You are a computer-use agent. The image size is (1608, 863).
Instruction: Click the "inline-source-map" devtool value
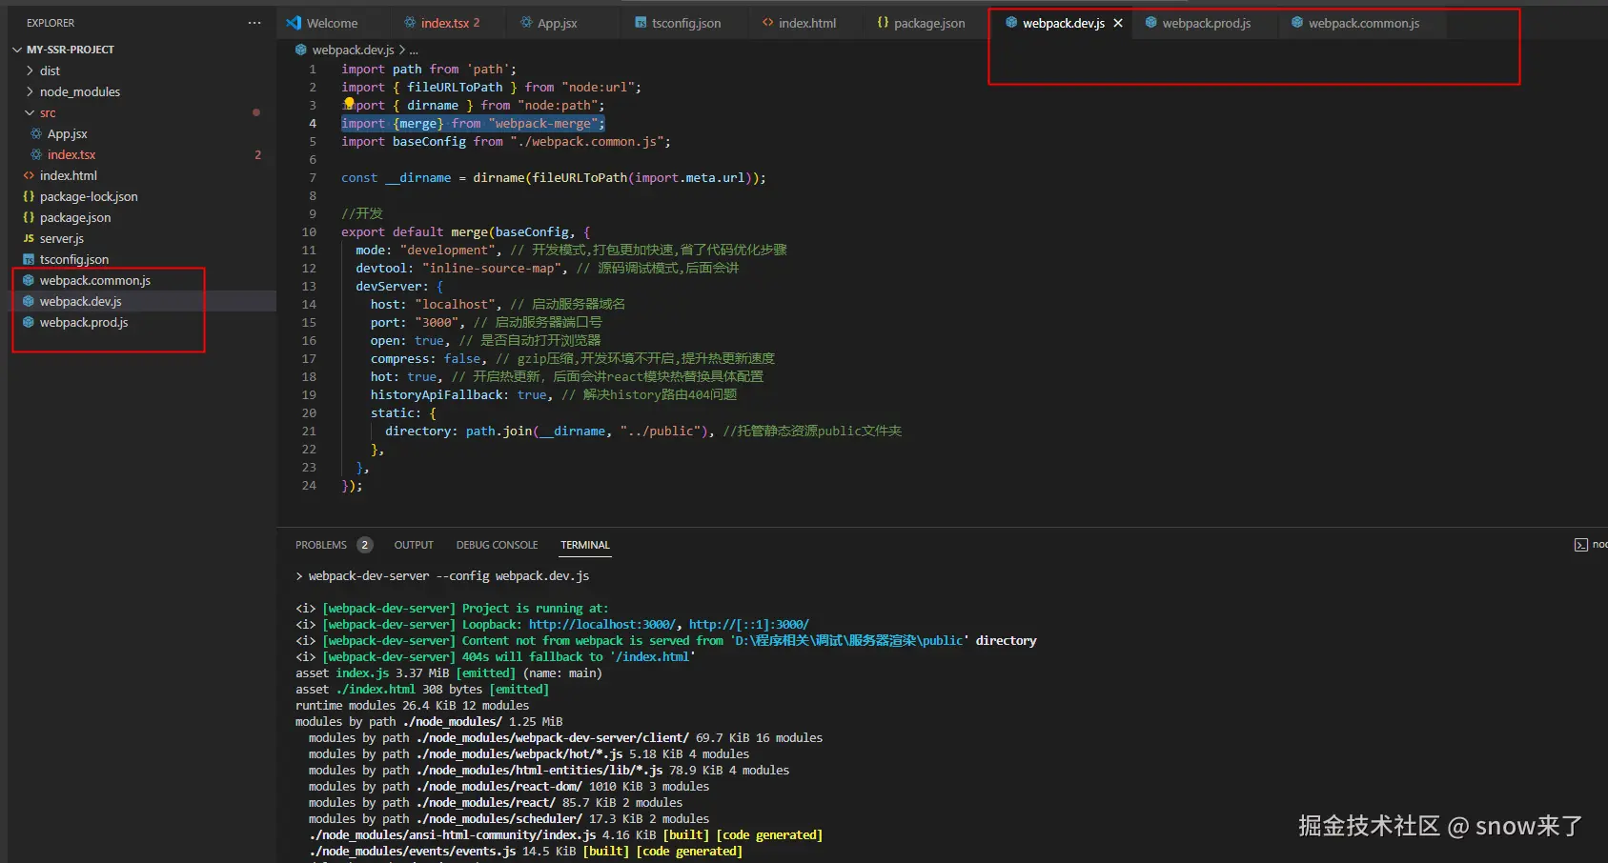pos(492,268)
